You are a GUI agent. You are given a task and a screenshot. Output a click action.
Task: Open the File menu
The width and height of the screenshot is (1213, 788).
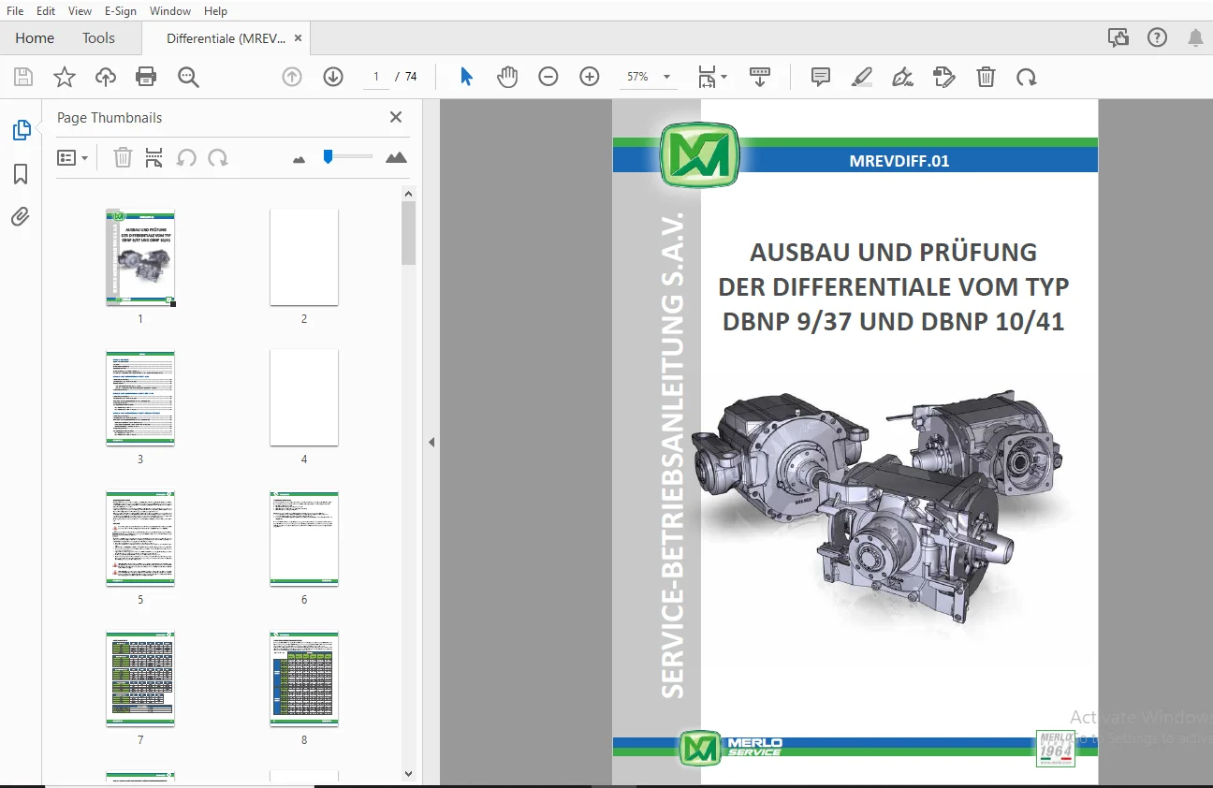click(15, 11)
